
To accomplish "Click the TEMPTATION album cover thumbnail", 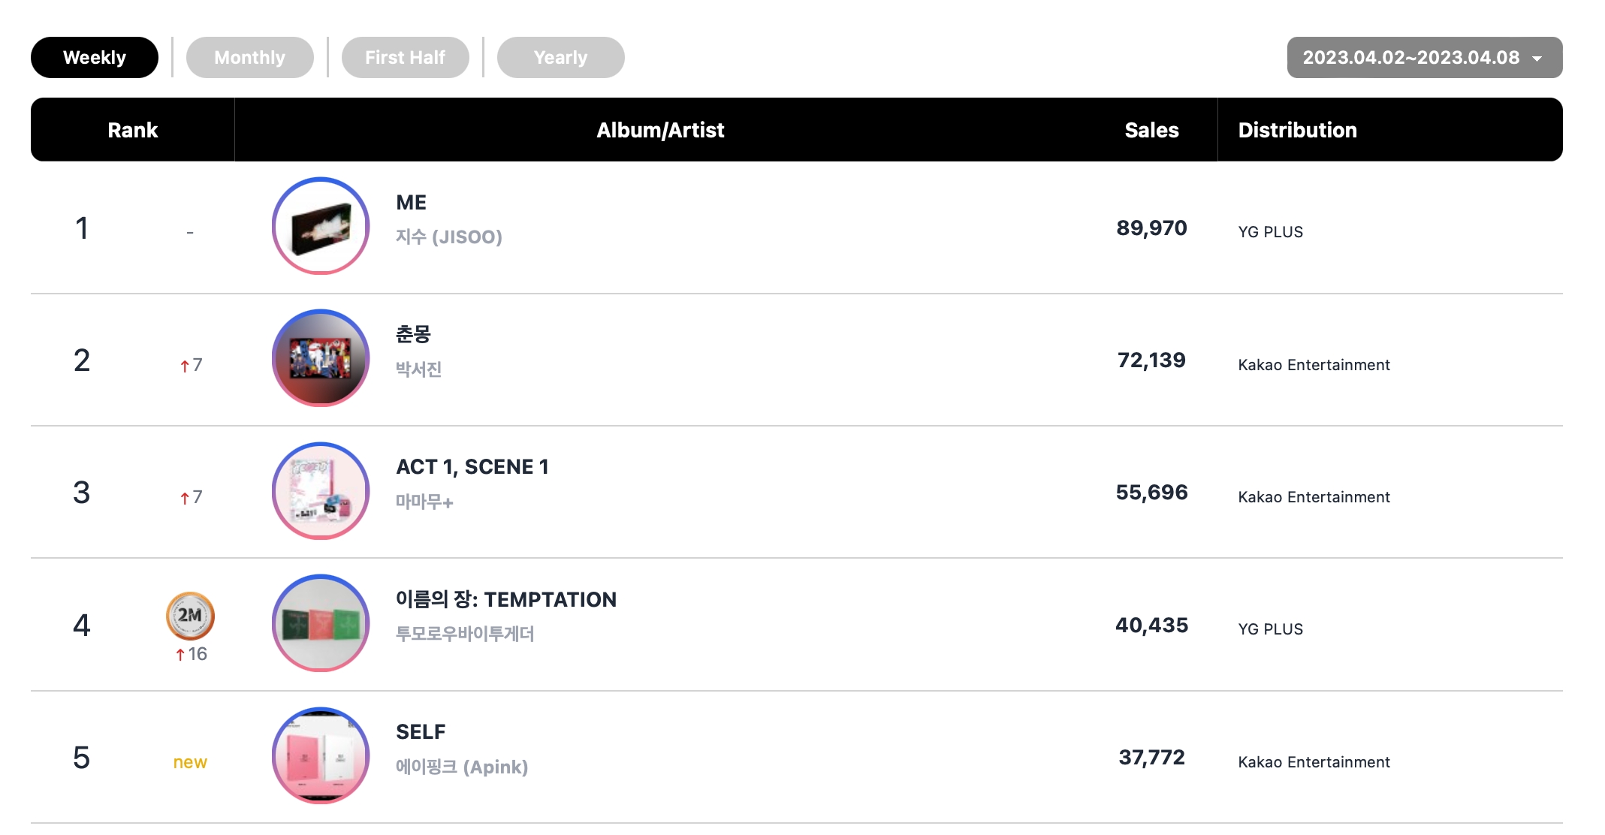I will [321, 623].
